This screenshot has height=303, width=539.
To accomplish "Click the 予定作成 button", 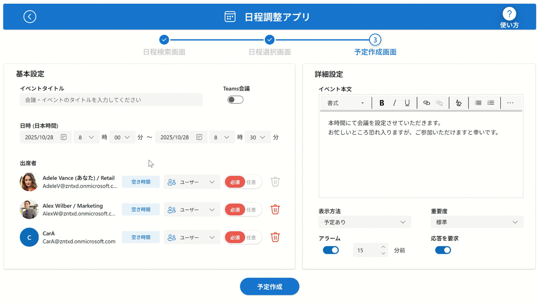I will (x=269, y=287).
